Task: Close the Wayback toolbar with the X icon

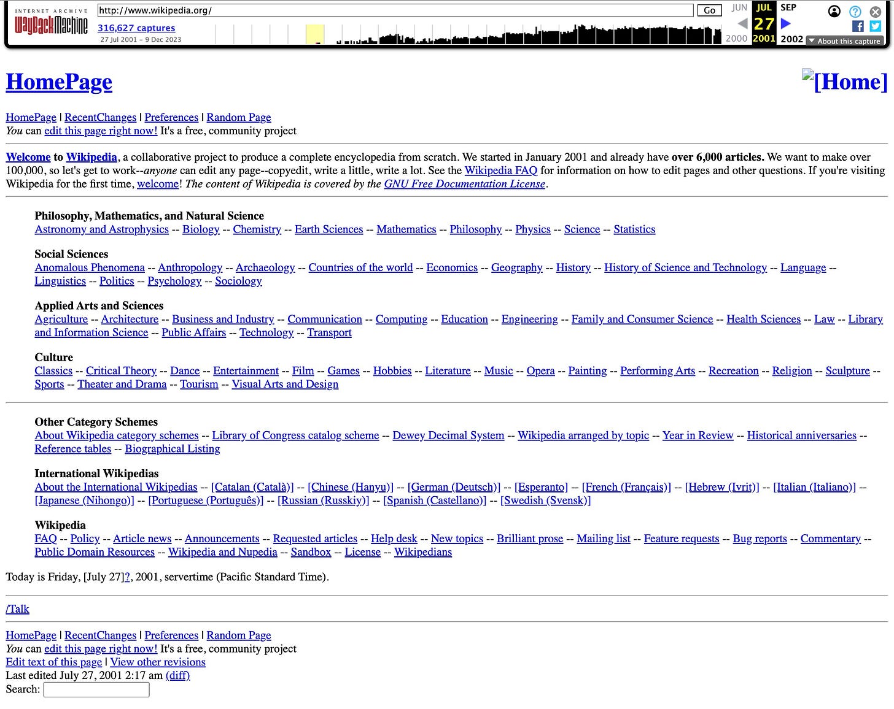Action: click(876, 11)
